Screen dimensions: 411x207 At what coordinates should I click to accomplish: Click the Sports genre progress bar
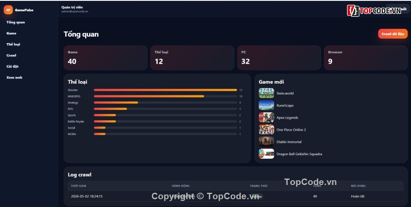(165, 115)
